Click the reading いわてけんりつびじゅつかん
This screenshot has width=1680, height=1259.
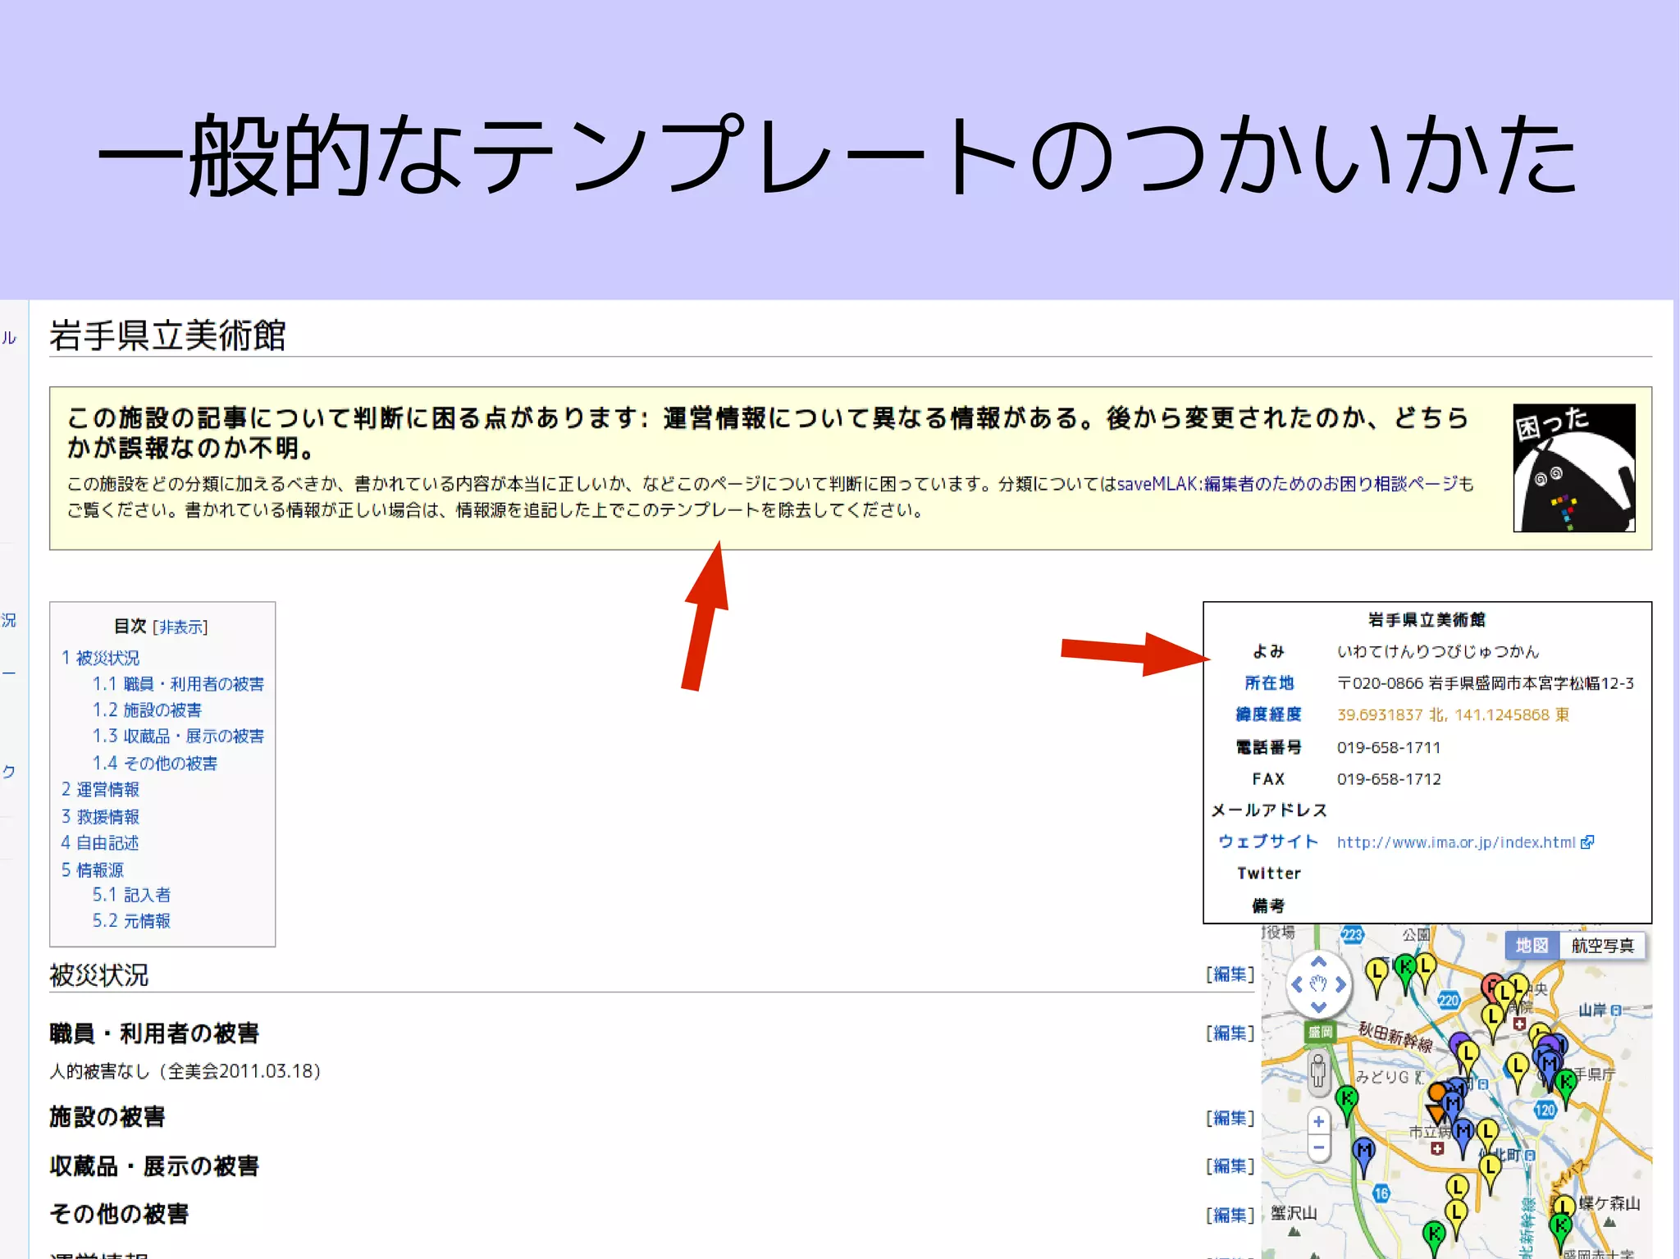coord(1438,651)
